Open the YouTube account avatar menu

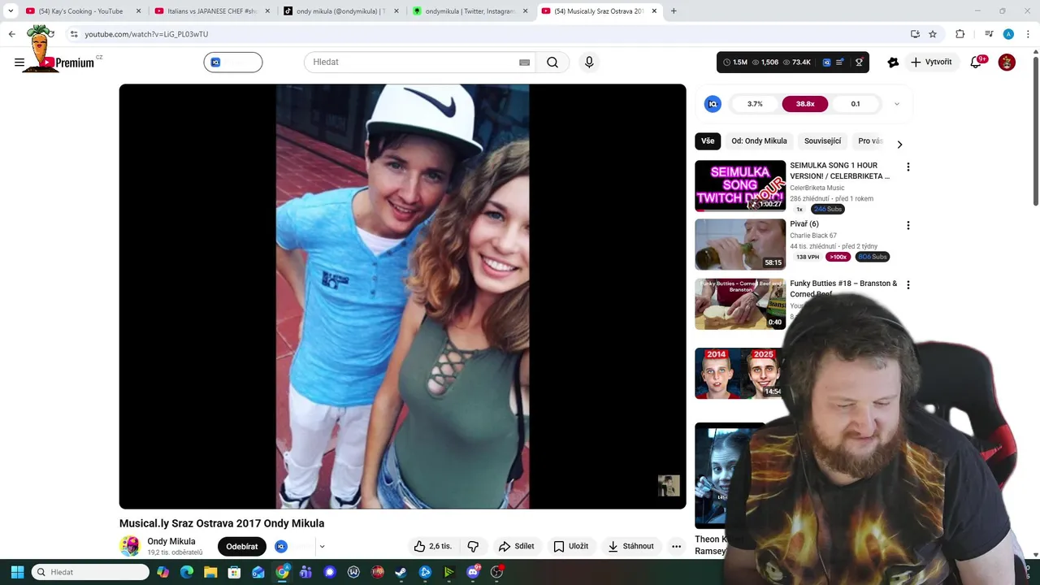1007,63
